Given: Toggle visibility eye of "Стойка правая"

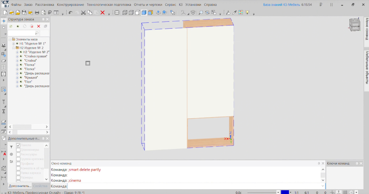Looking at the screenshot, I should (21, 56).
